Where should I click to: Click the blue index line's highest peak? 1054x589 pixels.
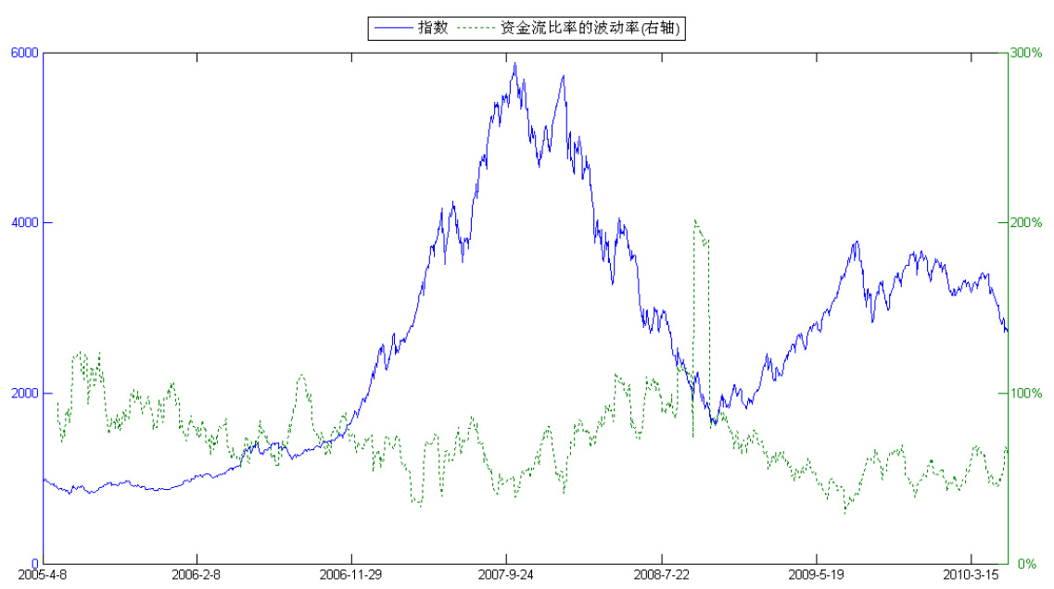tap(514, 63)
